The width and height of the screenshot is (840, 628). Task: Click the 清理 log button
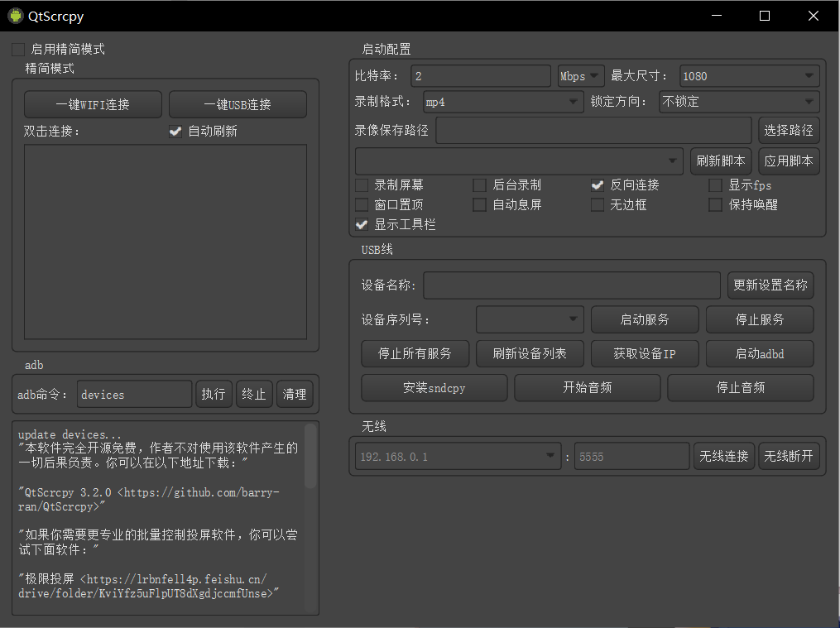pyautogui.click(x=295, y=394)
